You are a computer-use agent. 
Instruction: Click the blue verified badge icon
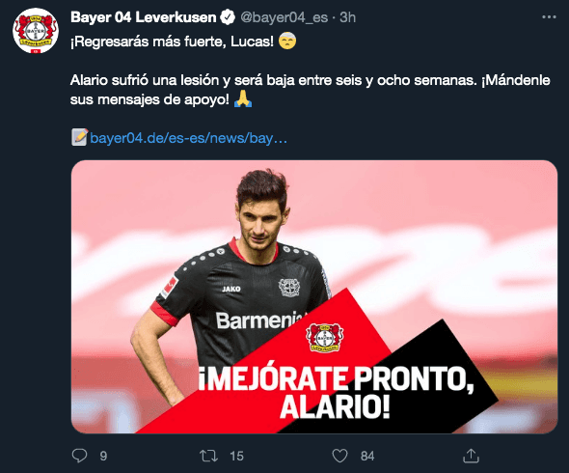pos(228,17)
